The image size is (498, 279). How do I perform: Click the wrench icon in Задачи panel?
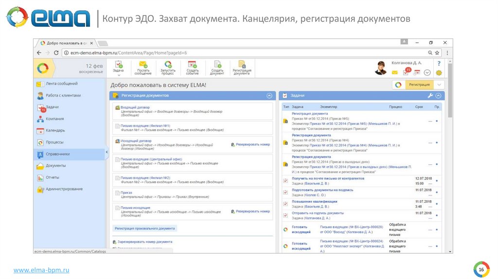pyautogui.click(x=430, y=96)
